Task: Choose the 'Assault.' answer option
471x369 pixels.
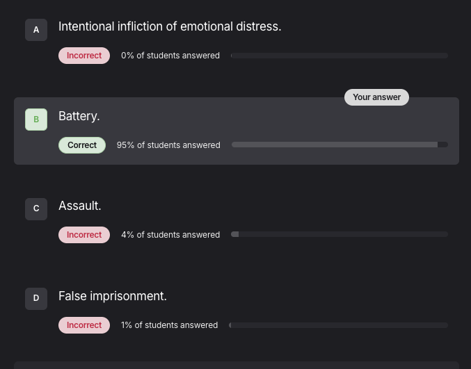Action: tap(80, 206)
